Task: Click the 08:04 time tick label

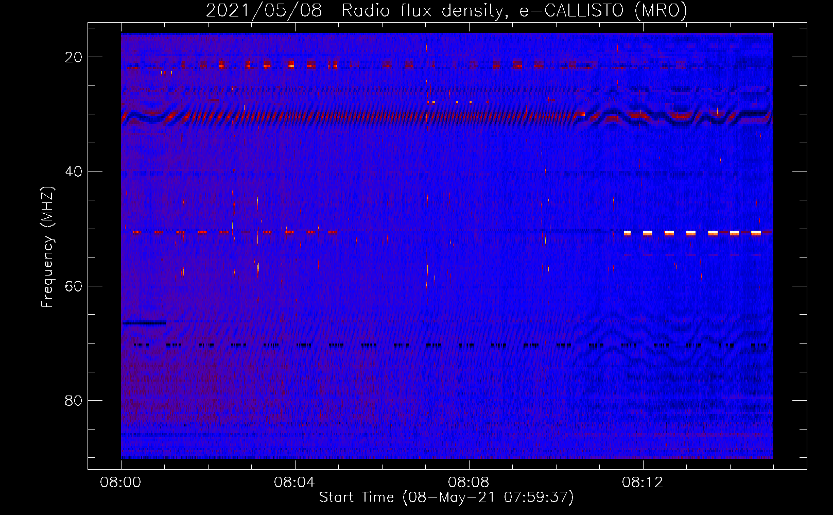Action: 294,483
